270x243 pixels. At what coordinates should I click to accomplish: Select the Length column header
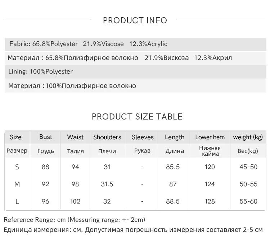pos(175,137)
